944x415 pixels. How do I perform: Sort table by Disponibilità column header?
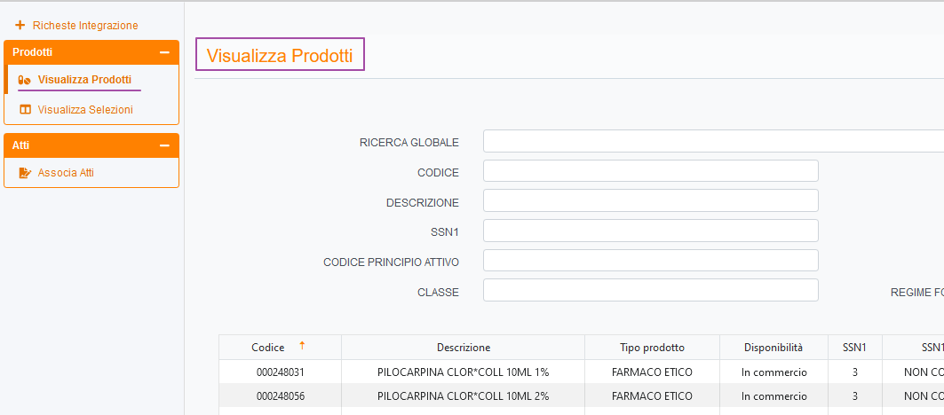773,348
